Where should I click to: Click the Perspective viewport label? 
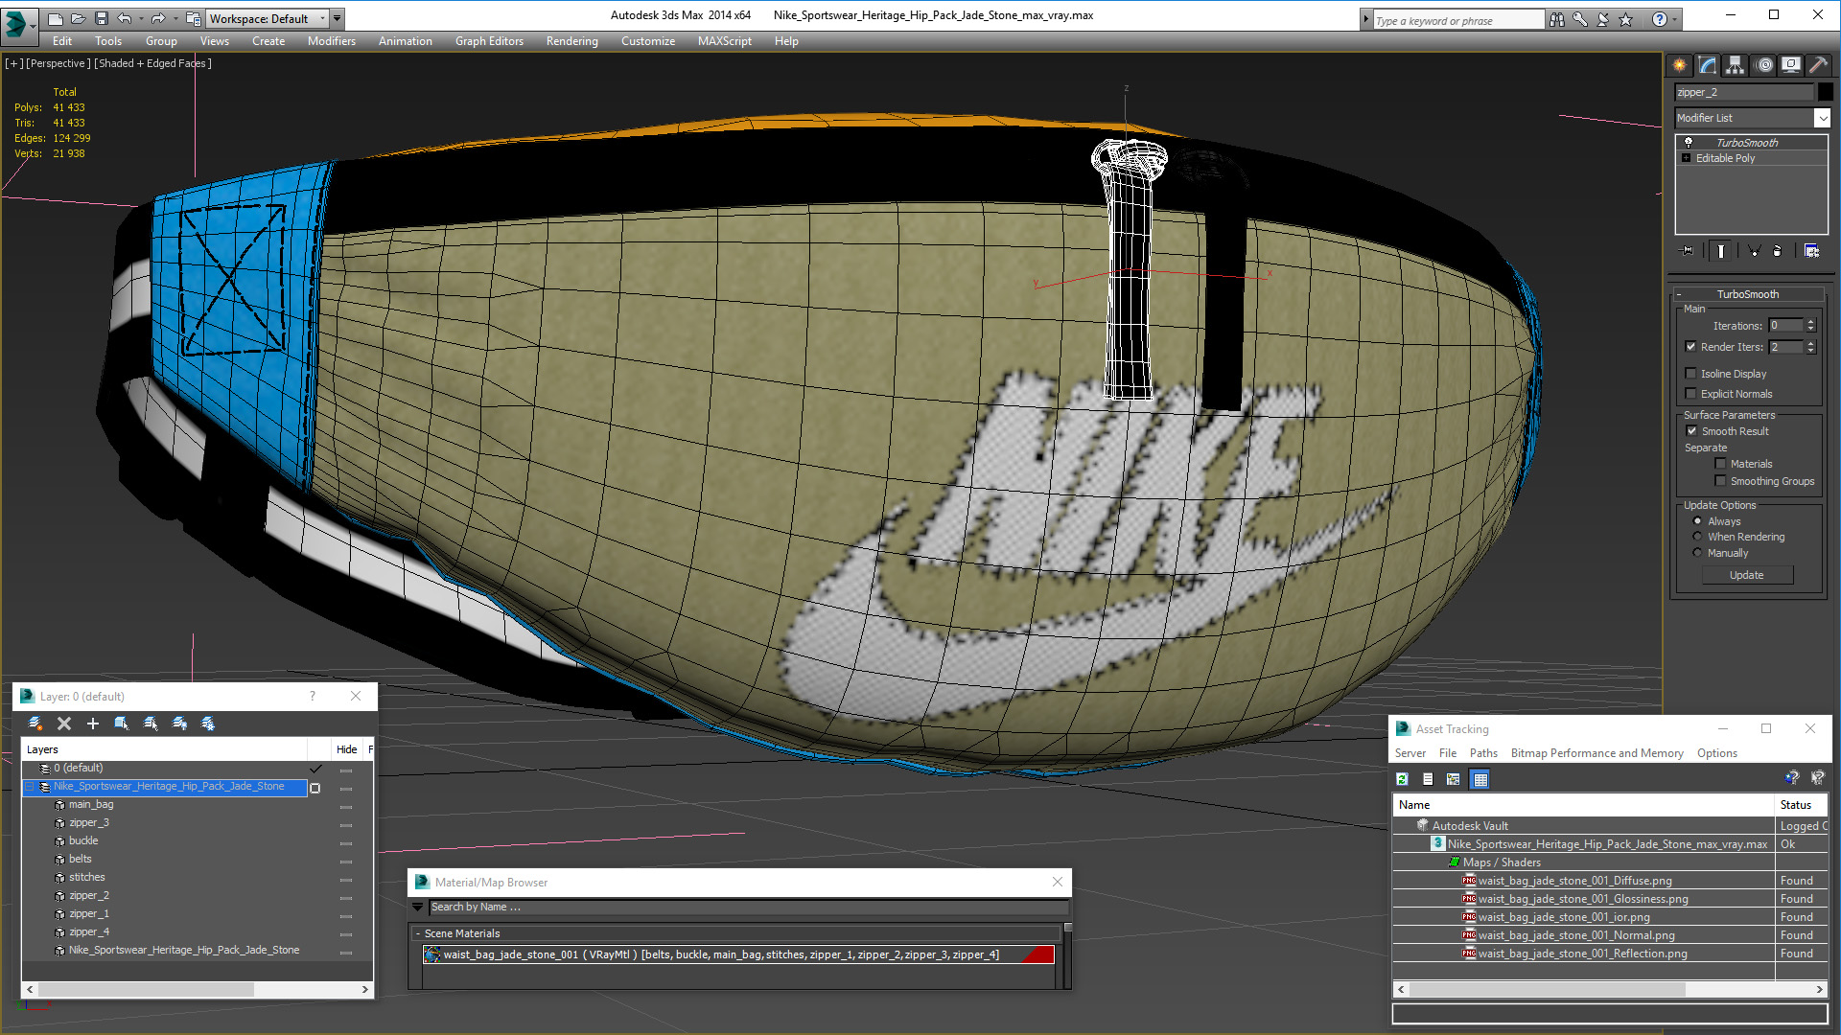click(58, 63)
